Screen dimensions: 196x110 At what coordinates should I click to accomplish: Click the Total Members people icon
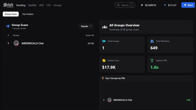(x=152, y=41)
